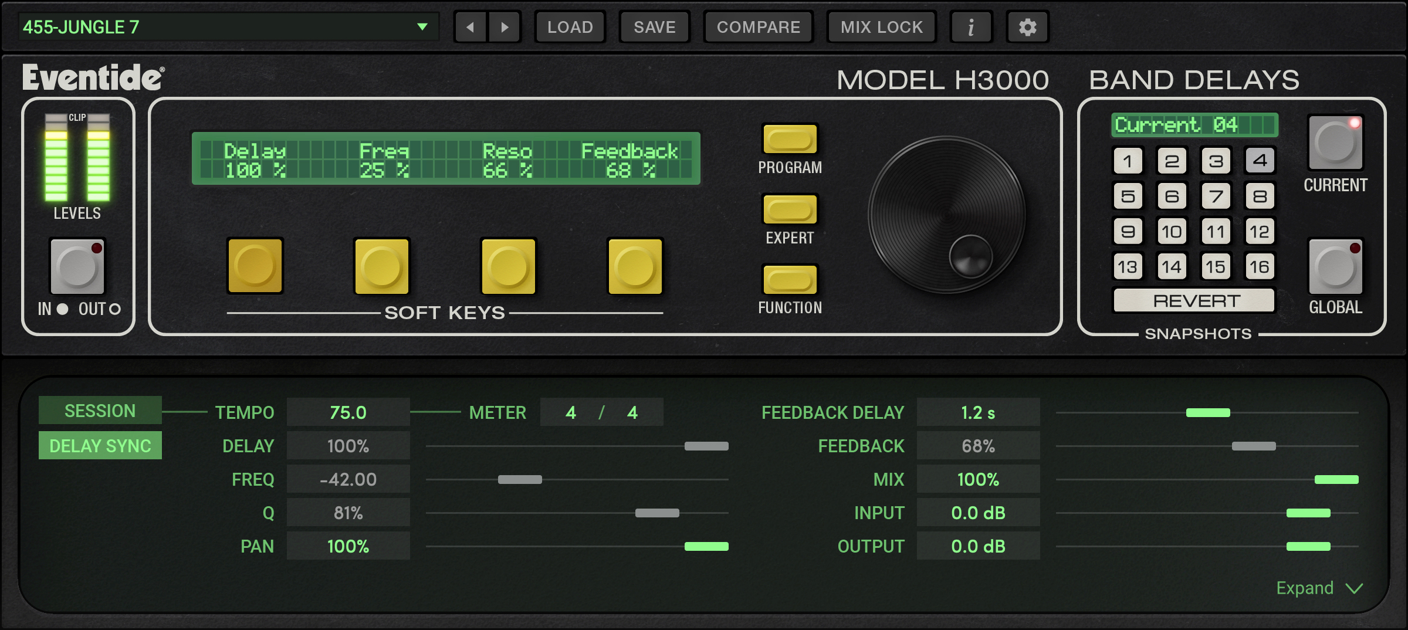Viewport: 1408px width, 630px height.
Task: Enable MIX LOCK
Action: click(882, 27)
